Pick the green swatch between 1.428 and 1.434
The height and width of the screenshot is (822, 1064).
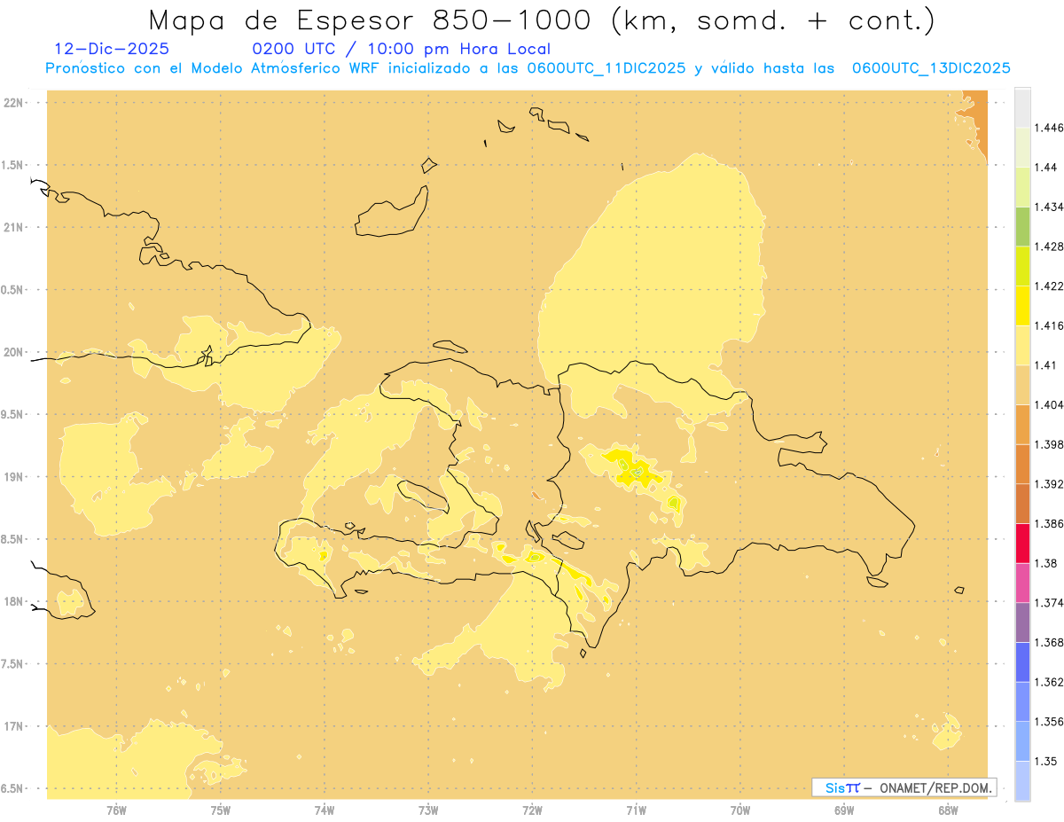tap(1022, 226)
